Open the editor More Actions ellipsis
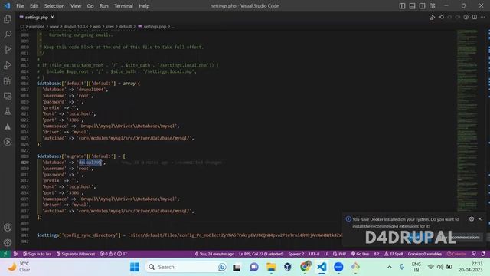The width and height of the screenshot is (490, 276). tap(483, 17)
